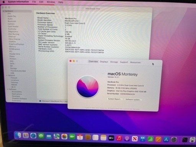Select Parallel SCSI in the sidebar

15,54
